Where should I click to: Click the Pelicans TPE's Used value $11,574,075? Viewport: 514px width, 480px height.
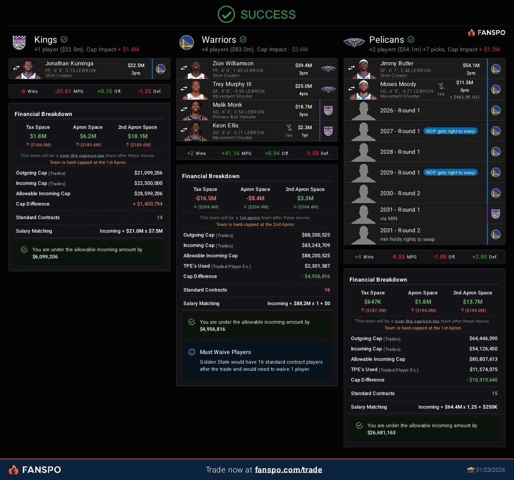(483, 369)
